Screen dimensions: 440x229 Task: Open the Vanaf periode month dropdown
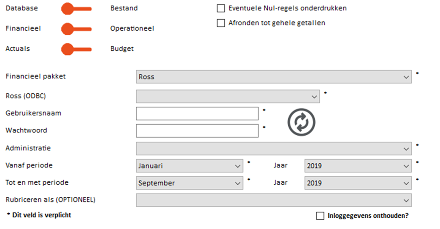(x=190, y=166)
